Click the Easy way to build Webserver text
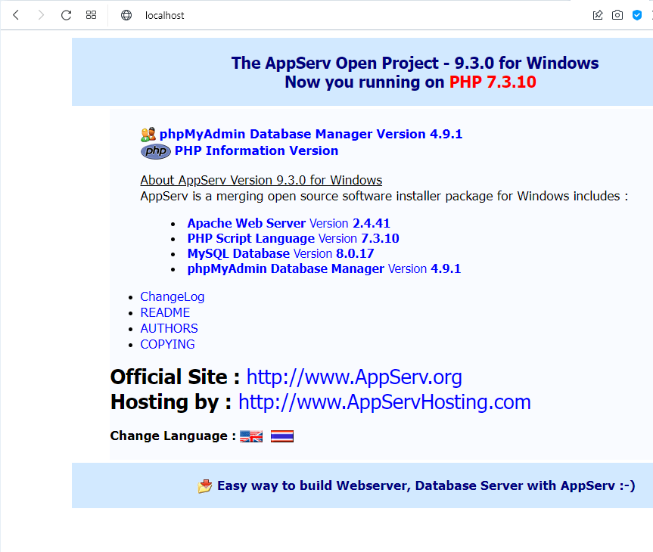The width and height of the screenshot is (653, 552). (x=426, y=485)
